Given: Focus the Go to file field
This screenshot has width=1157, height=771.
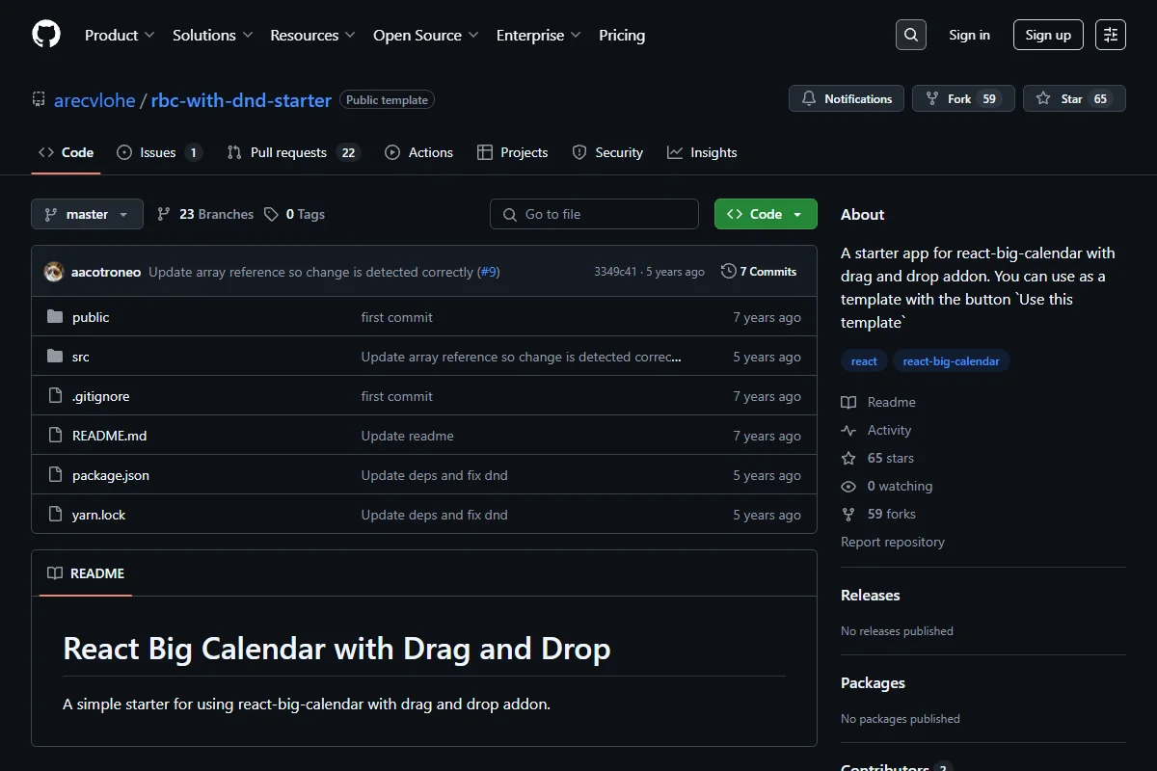Looking at the screenshot, I should coord(594,214).
